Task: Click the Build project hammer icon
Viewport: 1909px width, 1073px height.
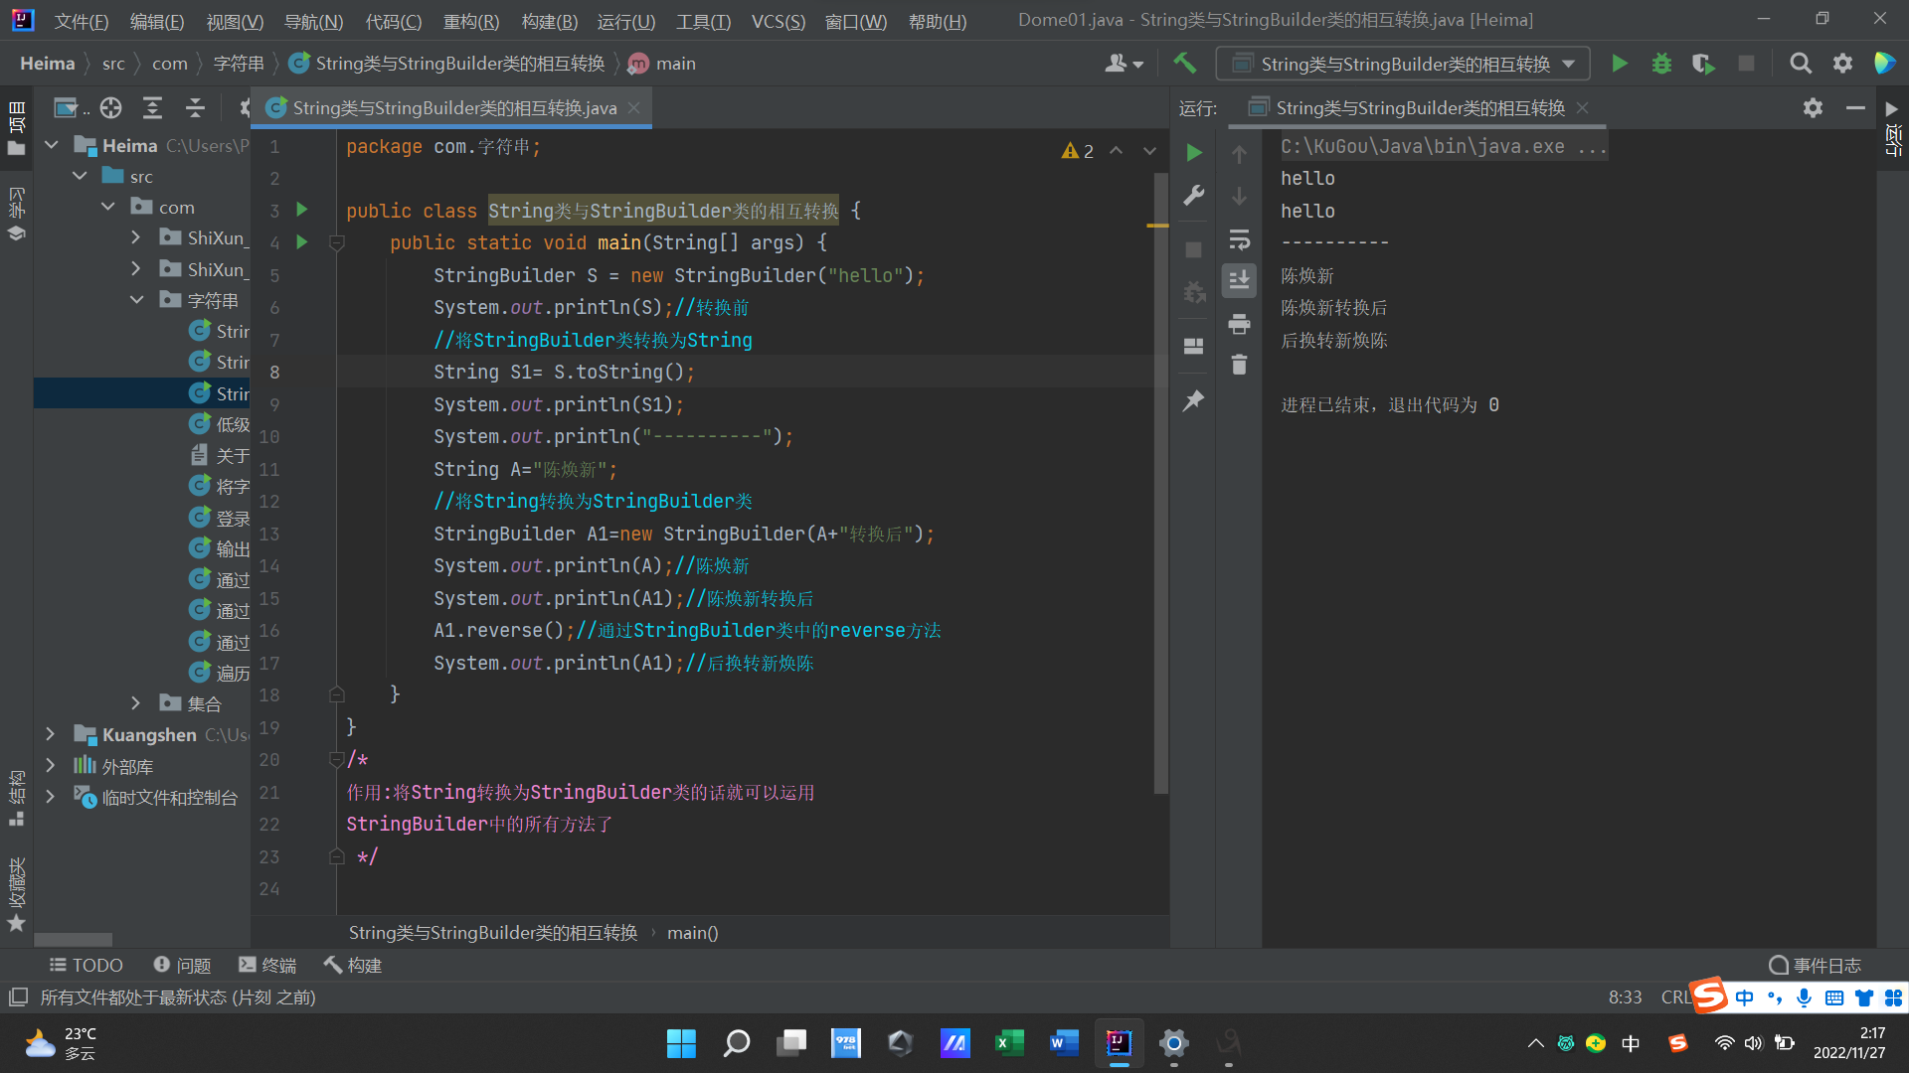Action: tap(1184, 64)
